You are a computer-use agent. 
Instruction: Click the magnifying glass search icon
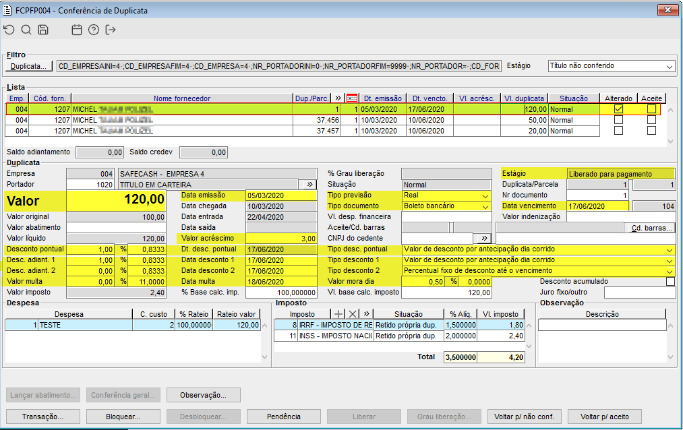[x=26, y=30]
